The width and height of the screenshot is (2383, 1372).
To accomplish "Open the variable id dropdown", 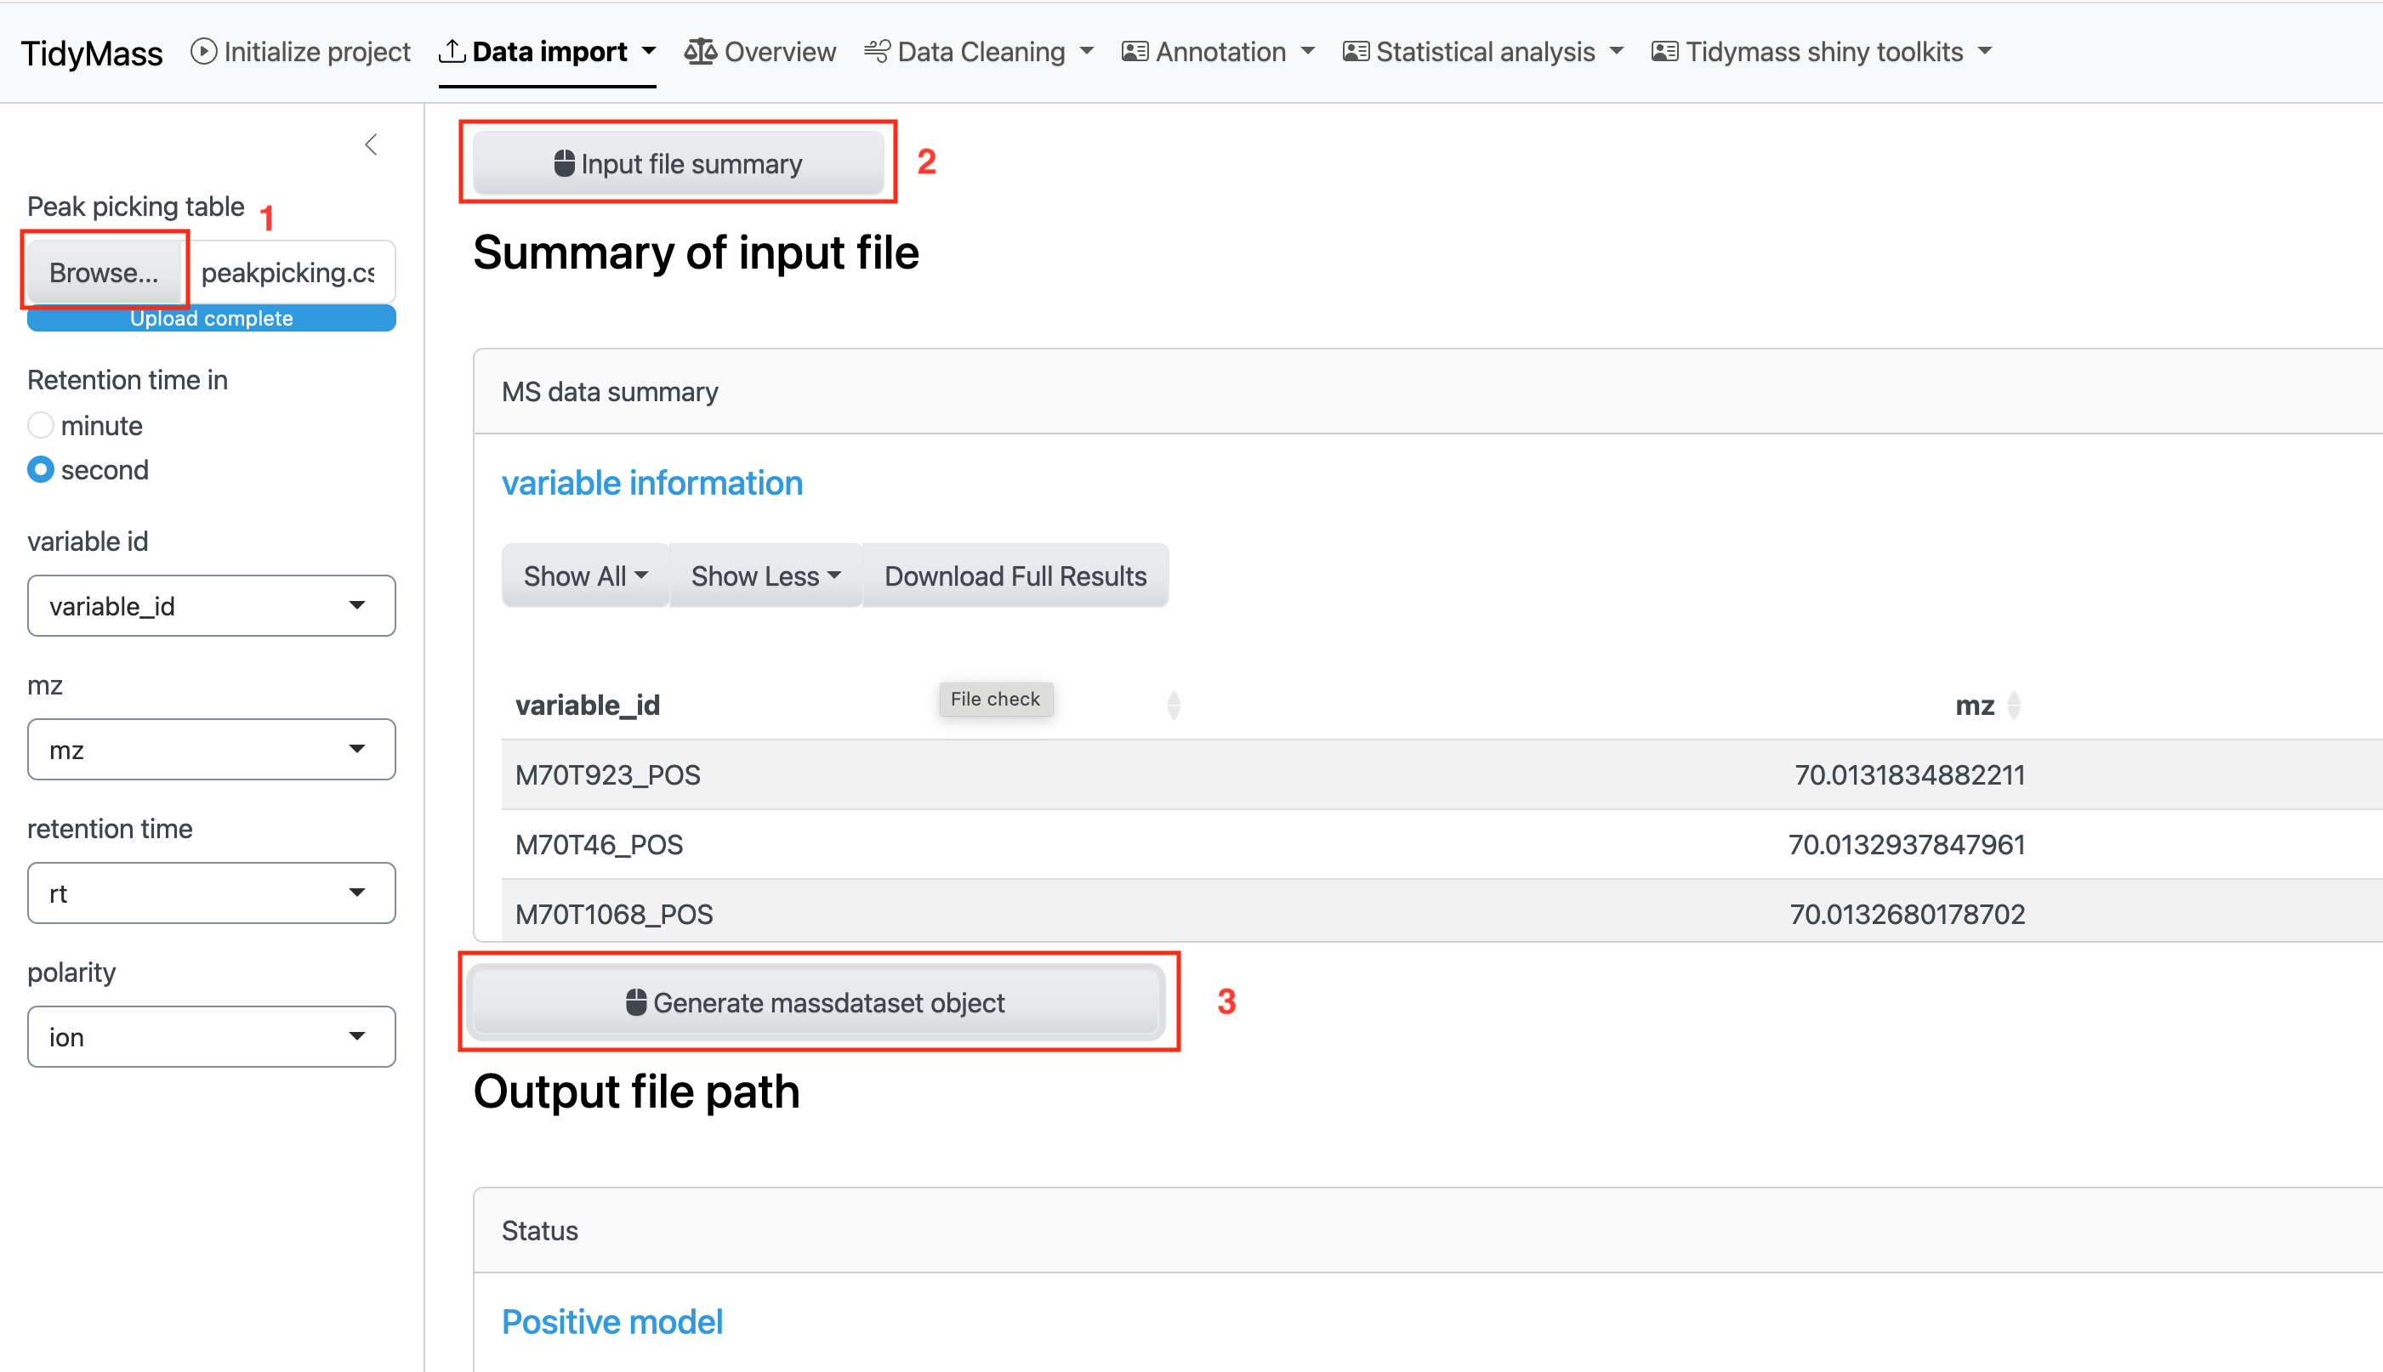I will click(211, 606).
